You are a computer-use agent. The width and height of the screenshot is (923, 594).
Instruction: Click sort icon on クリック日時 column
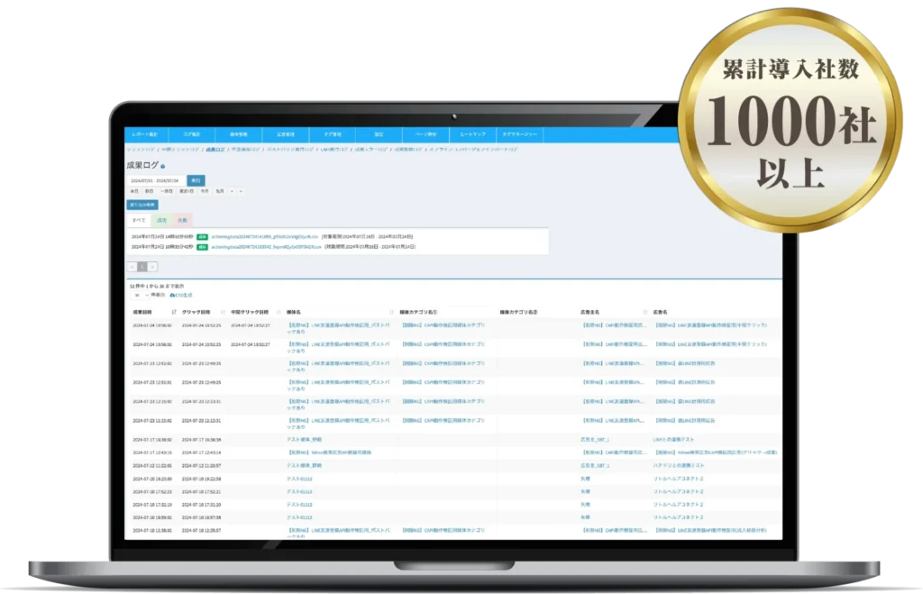click(223, 312)
